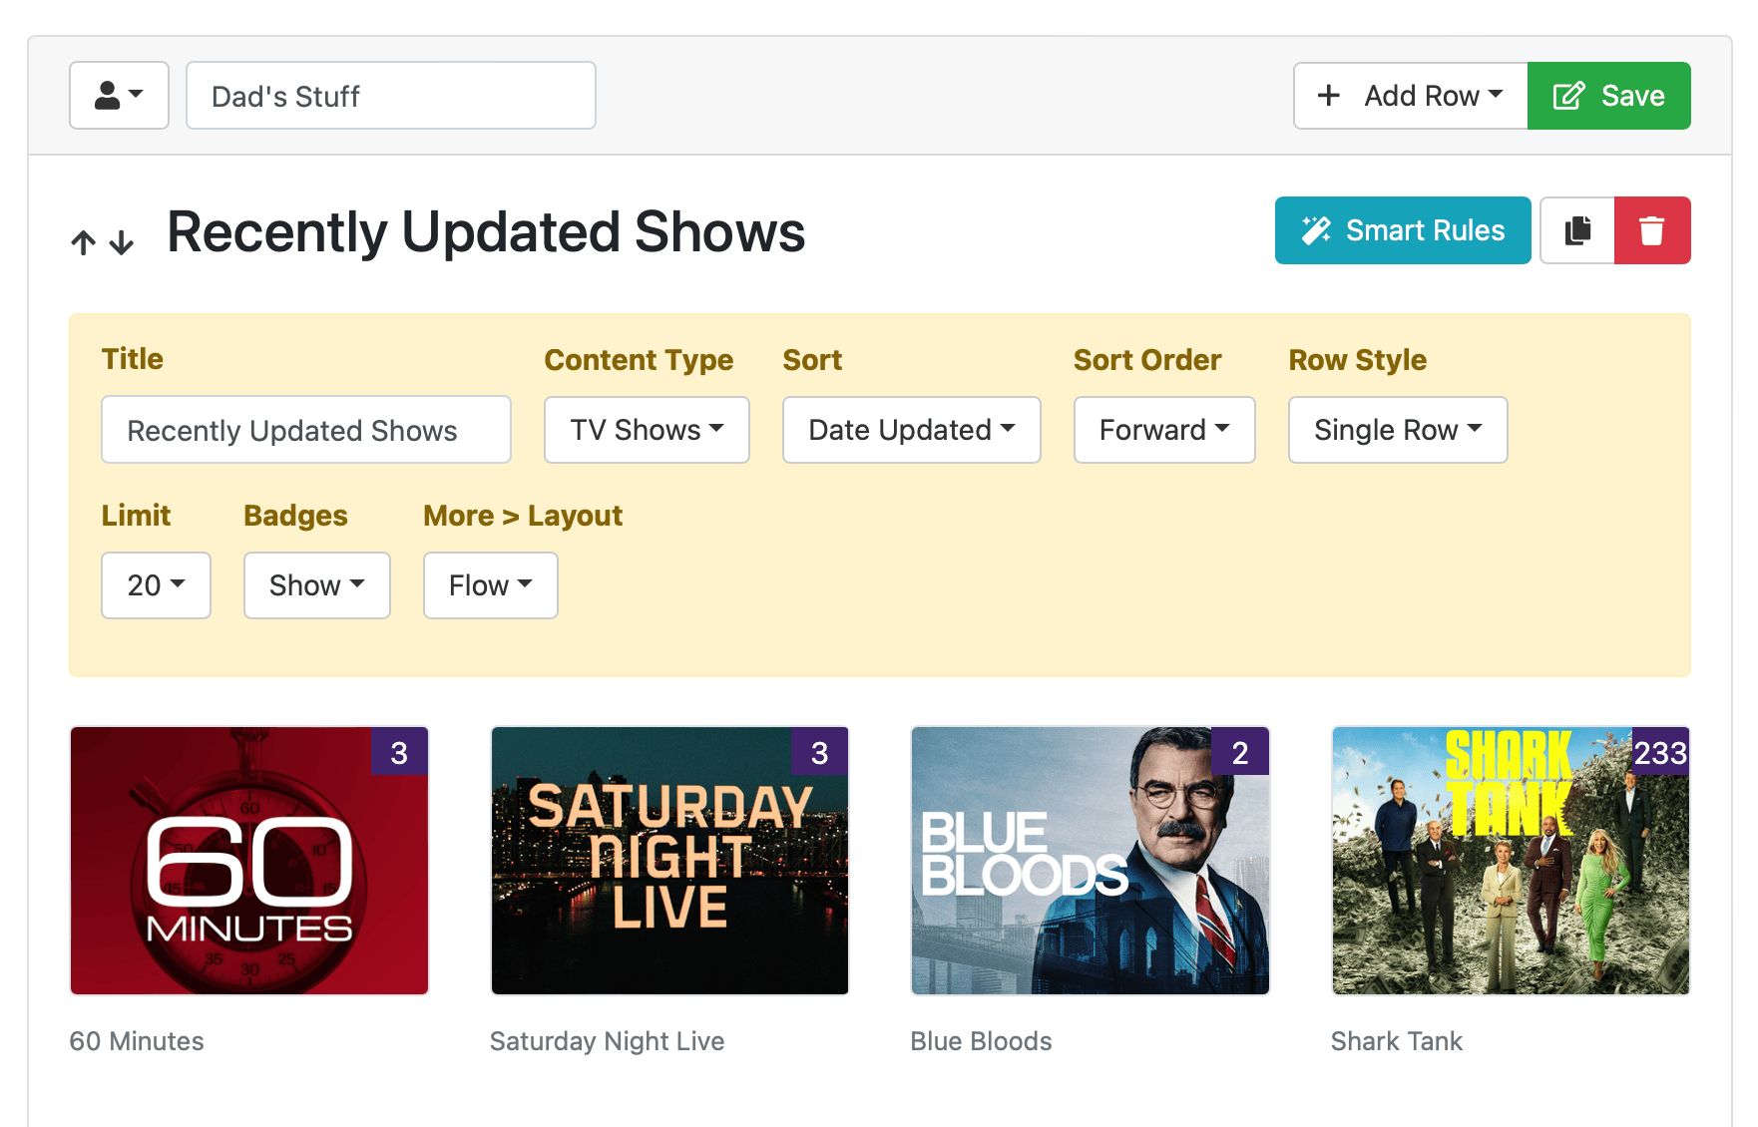Edit the Recently Updated Shows title field
This screenshot has width=1758, height=1127.
coord(305,430)
